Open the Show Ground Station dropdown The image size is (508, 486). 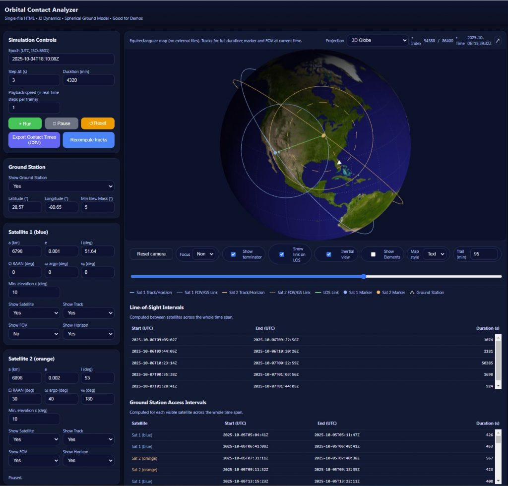pos(61,186)
